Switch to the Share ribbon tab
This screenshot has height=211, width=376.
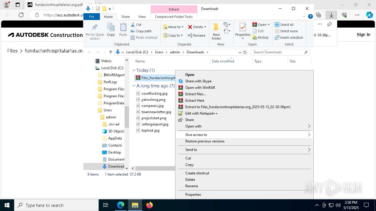click(x=125, y=17)
